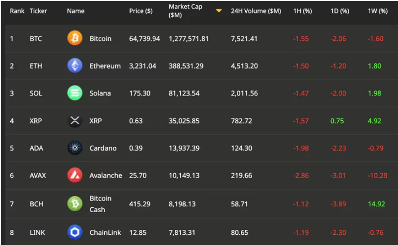The height and width of the screenshot is (245, 398).
Task: Toggle the Market Cap sort arrow
Action: point(219,11)
